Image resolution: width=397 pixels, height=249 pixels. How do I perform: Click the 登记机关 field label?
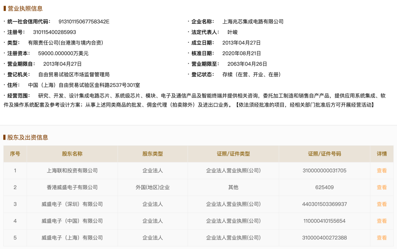click(18, 74)
